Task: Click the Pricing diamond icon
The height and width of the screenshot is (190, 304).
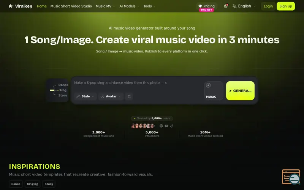Action: (200, 6)
